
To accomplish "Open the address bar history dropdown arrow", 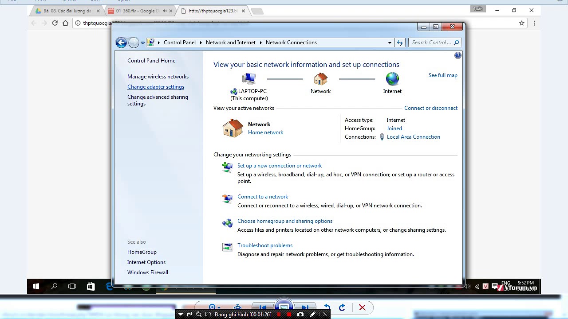I will [390, 43].
